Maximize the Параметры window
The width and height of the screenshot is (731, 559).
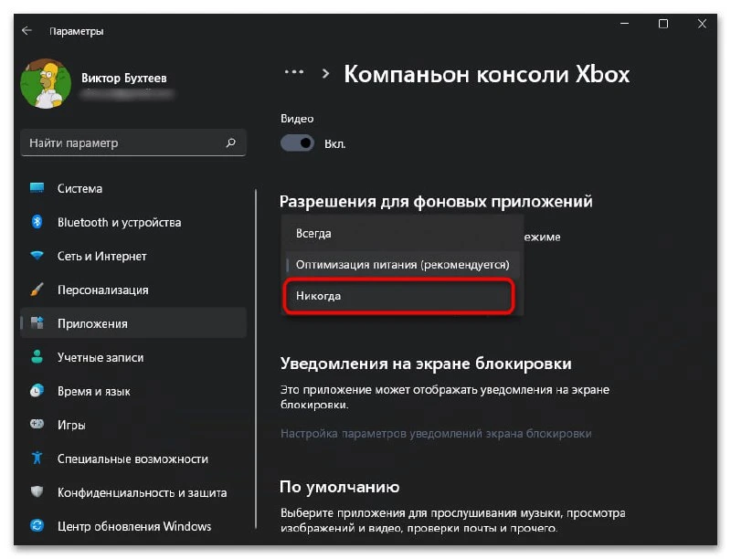click(x=663, y=24)
